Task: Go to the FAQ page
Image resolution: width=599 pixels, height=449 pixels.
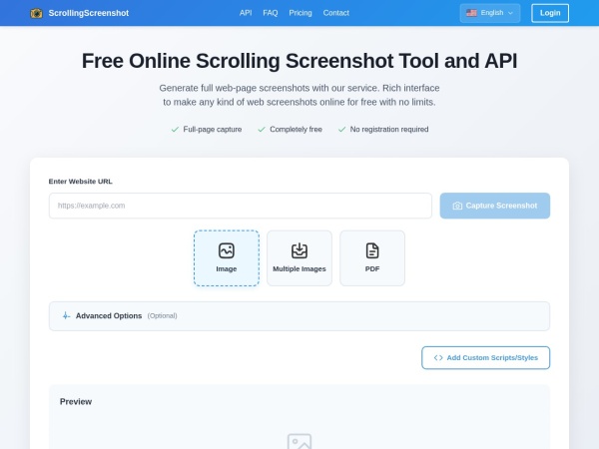Action: pyautogui.click(x=271, y=13)
